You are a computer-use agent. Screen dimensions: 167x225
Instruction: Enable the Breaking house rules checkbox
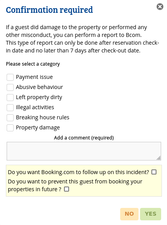tap(10, 118)
